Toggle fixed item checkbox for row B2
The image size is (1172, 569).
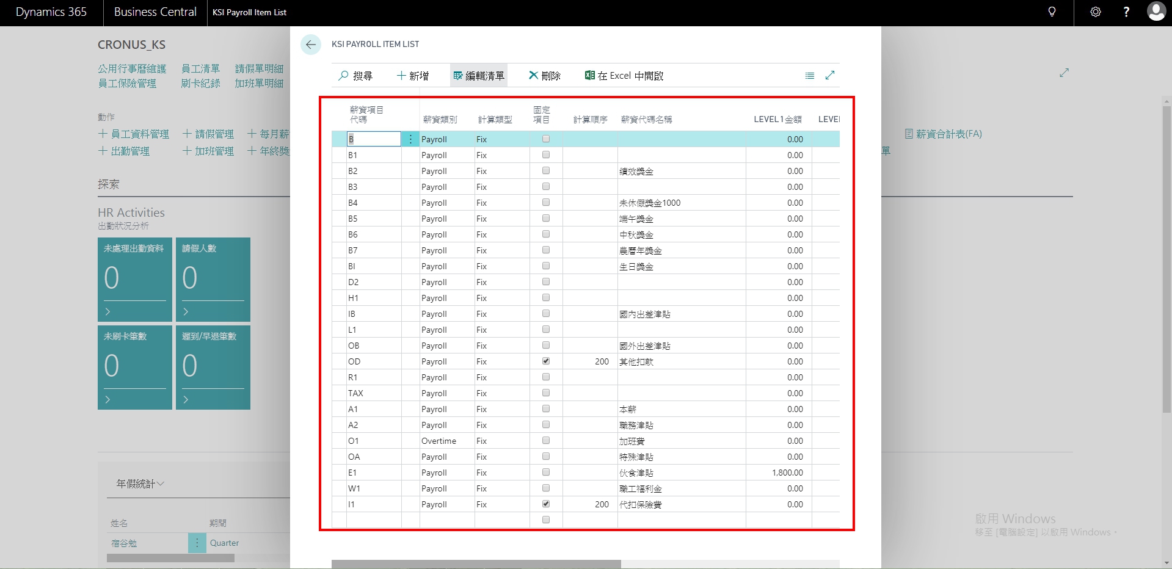click(x=546, y=171)
